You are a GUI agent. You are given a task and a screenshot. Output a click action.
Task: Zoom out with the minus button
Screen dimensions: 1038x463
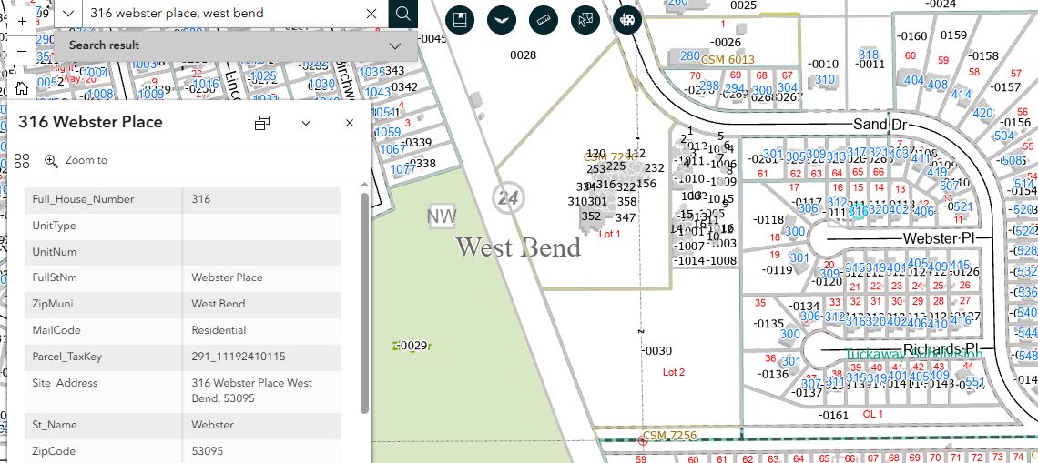point(22,52)
